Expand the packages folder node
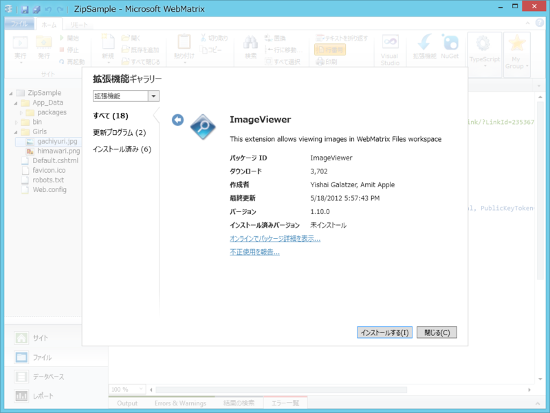The height and width of the screenshot is (413, 550). pos(21,113)
